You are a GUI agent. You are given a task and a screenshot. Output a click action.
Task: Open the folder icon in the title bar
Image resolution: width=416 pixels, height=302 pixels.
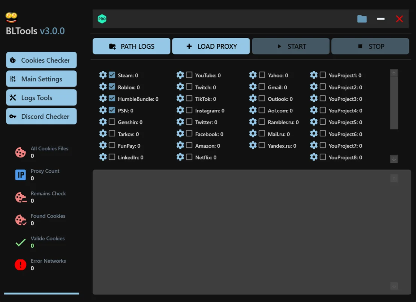coord(362,18)
